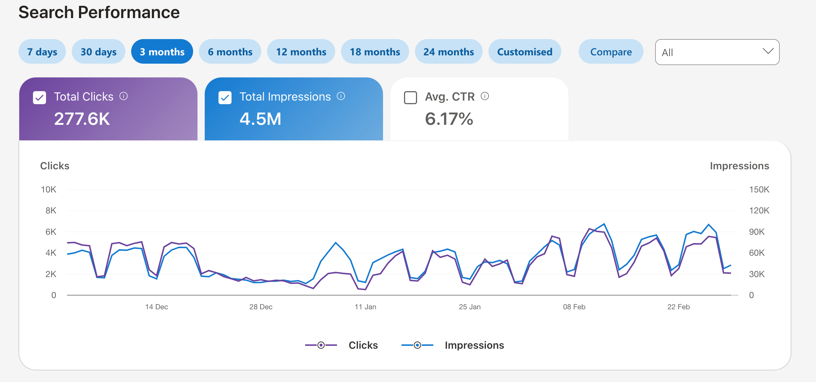Click the blue Impressions legend marker
This screenshot has height=382, width=816.
click(x=417, y=345)
